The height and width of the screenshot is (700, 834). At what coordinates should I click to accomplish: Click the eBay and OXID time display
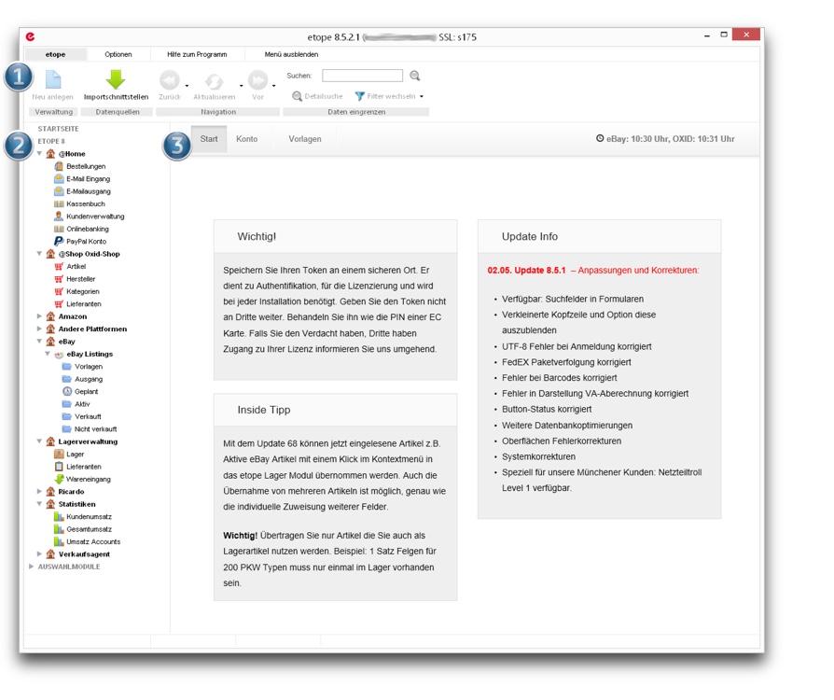pos(665,139)
